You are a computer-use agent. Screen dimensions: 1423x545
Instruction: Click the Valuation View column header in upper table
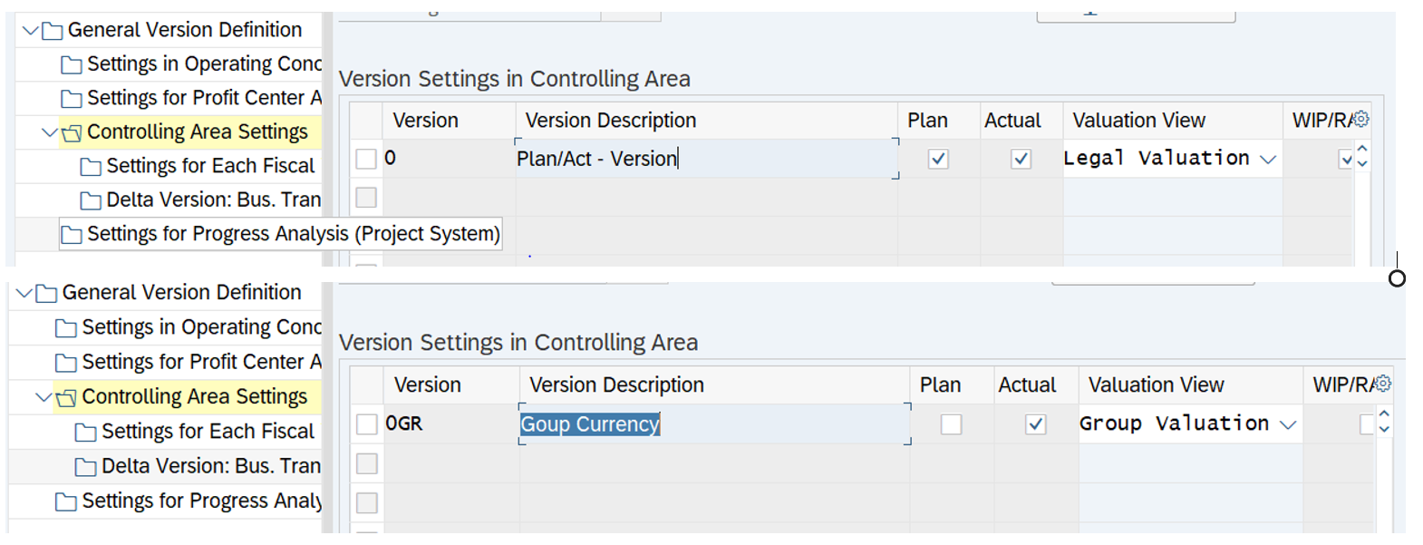pyautogui.click(x=1138, y=121)
